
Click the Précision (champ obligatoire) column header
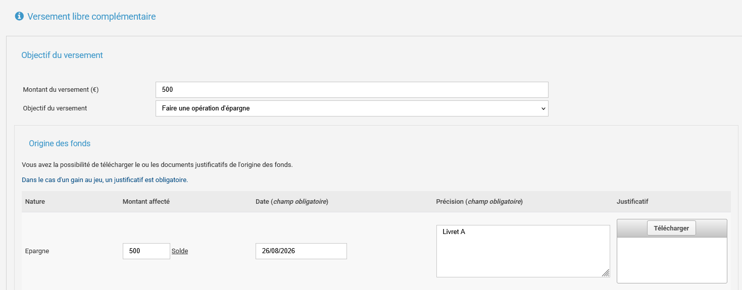pyautogui.click(x=479, y=202)
